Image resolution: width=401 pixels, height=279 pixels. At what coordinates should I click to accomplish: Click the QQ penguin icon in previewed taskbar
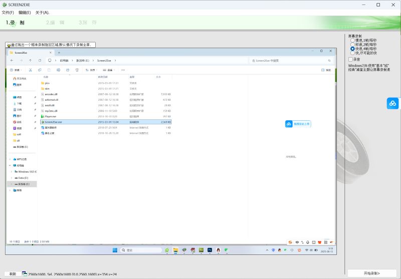[x=218, y=250]
